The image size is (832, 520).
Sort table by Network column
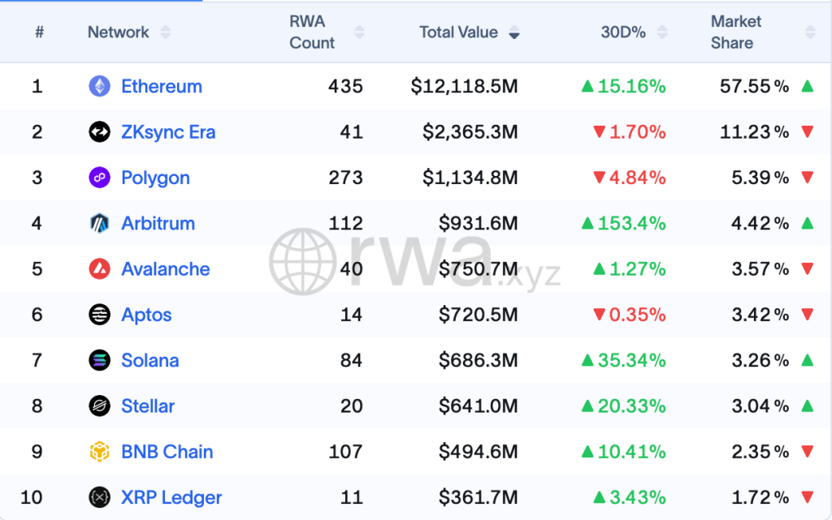166,32
